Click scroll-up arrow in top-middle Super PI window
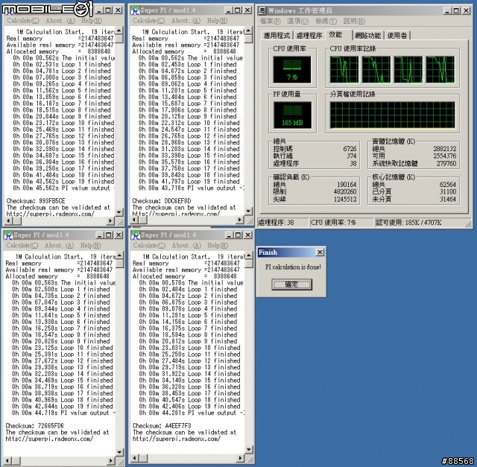477x467 pixels. click(248, 31)
